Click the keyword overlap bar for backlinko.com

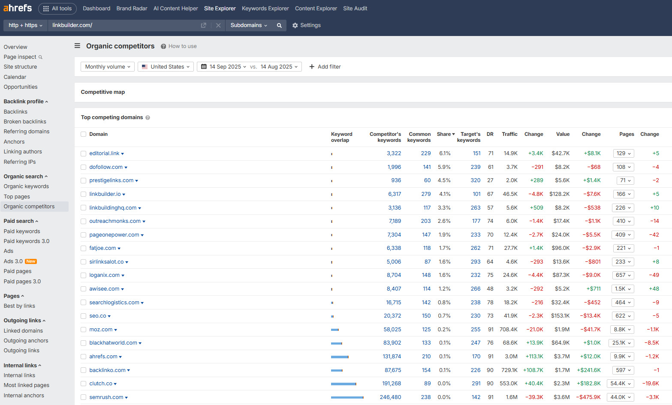337,371
